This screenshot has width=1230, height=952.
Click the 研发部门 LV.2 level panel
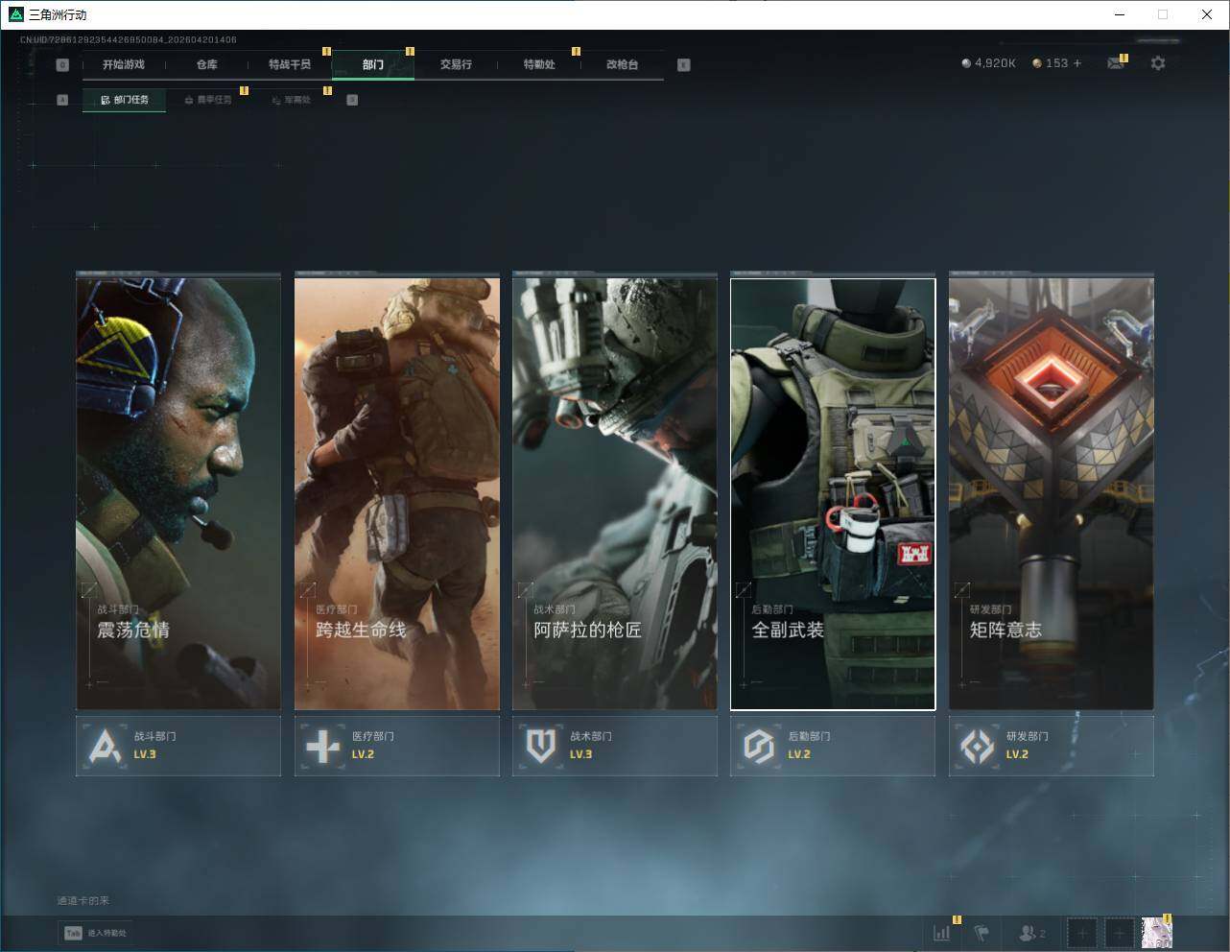pos(1052,746)
